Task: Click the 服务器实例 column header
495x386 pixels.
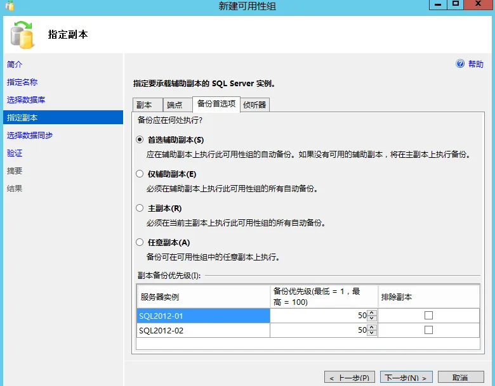Action: point(204,297)
